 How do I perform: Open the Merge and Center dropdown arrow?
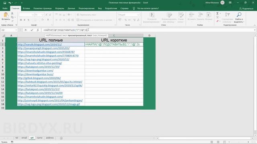(114, 20)
